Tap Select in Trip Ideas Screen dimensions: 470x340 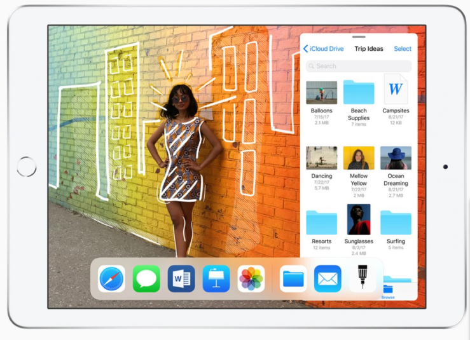(x=403, y=48)
